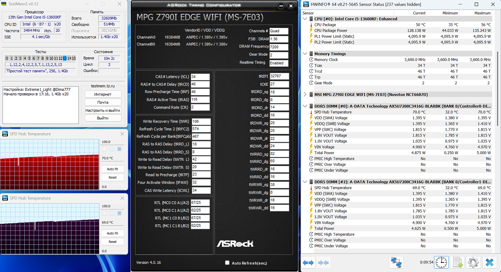Open HWiNFO sensor settings gear icon
The width and height of the screenshot is (501, 272).
point(473,263)
